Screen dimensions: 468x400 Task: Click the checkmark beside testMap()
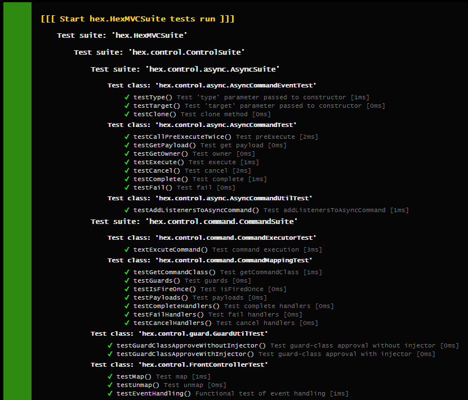click(x=110, y=376)
